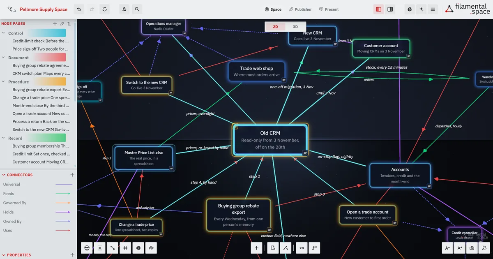Collapse the Connectors section
Viewport: 493px width, 259px height.
click(4, 175)
